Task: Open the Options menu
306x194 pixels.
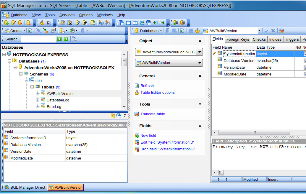Action: point(86,15)
